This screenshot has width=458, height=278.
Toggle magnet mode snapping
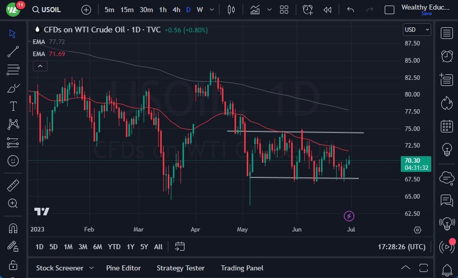pyautogui.click(x=13, y=228)
